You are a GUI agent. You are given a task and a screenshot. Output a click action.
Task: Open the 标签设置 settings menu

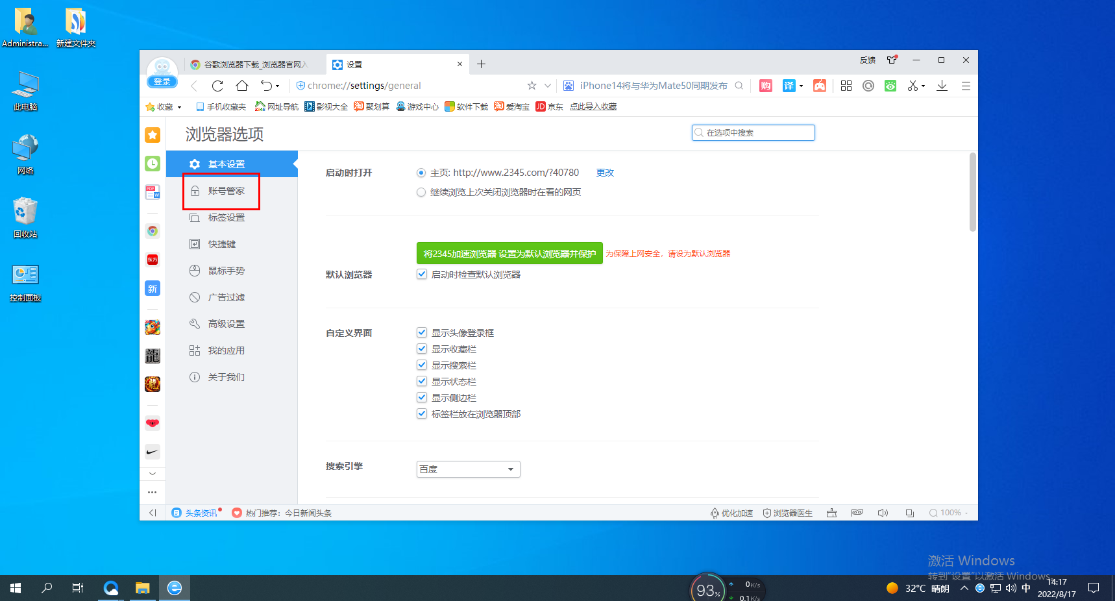tap(232, 217)
